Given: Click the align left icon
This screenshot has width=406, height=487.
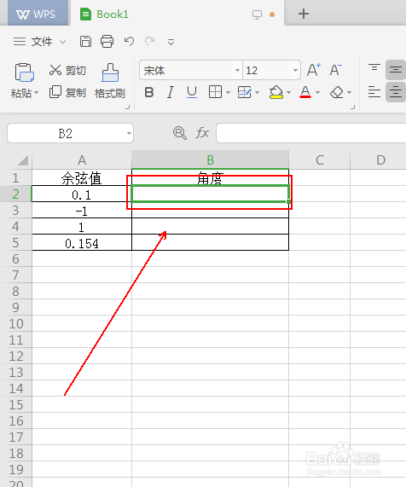Looking at the screenshot, I should click(x=374, y=92).
